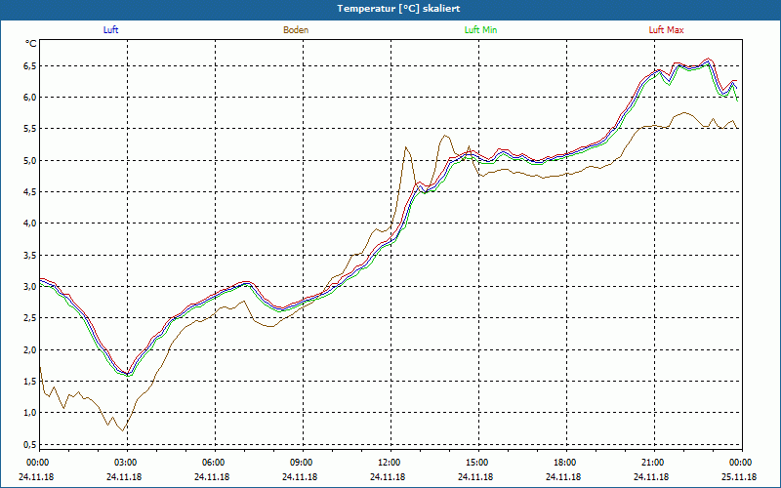Click the 4,0 y-axis value
The image size is (781, 488).
click(x=30, y=224)
